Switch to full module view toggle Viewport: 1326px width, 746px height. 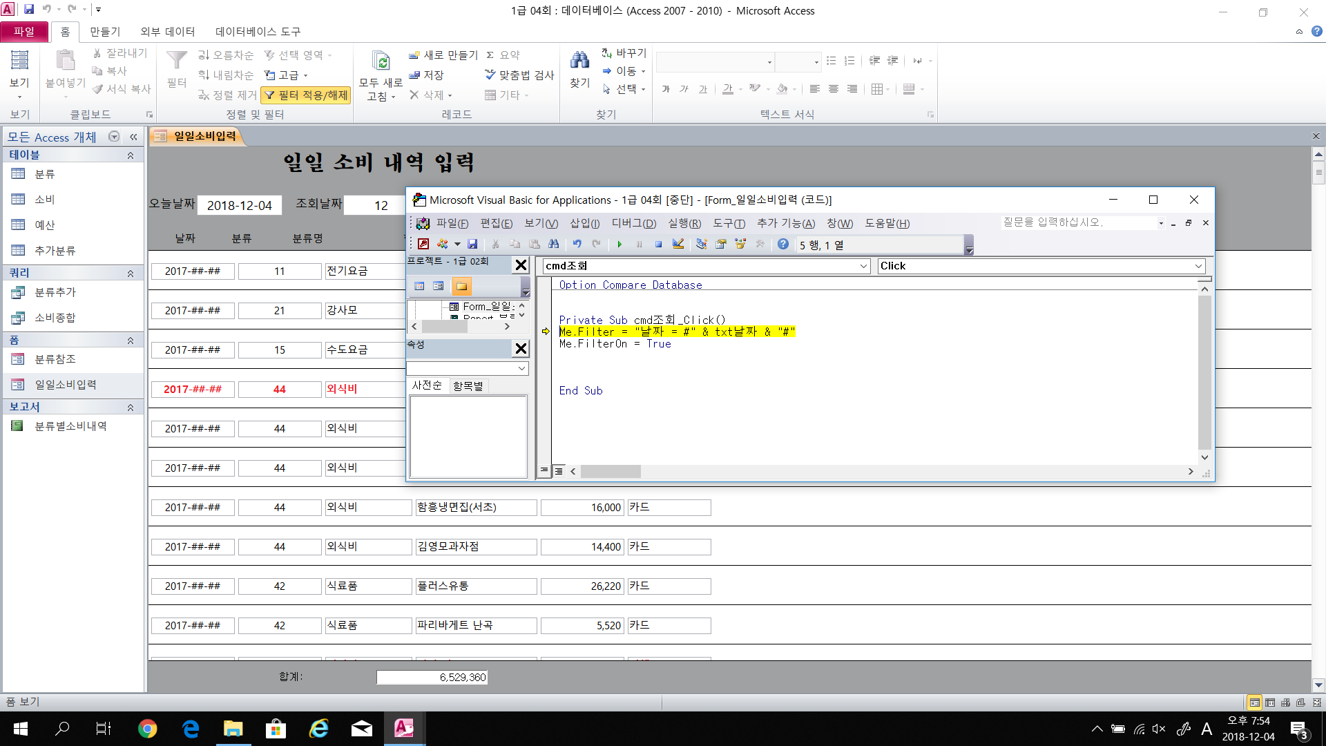pyautogui.click(x=558, y=471)
